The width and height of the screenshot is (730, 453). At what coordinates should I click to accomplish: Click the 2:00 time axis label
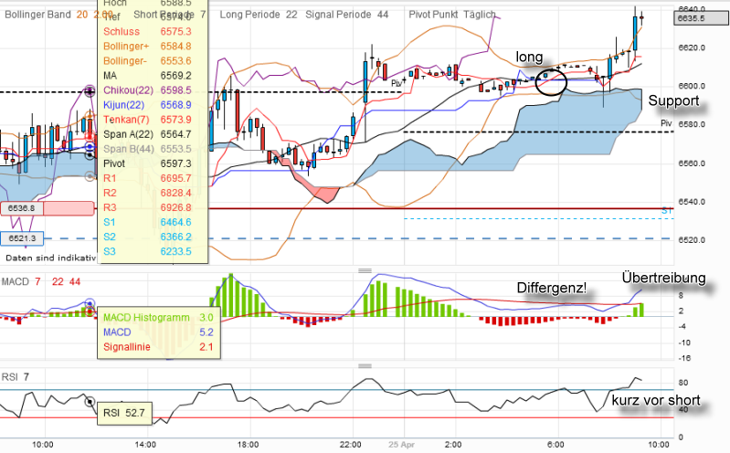click(453, 445)
